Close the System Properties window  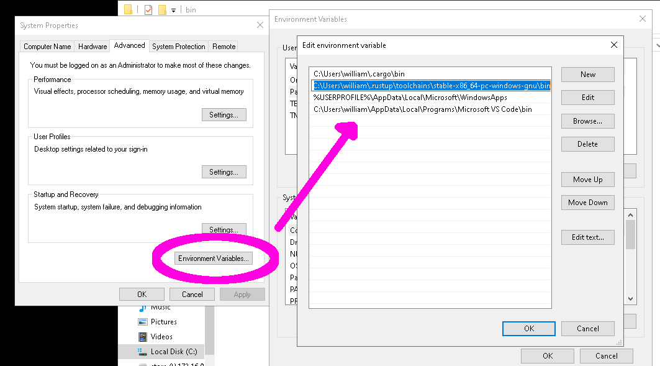[260, 25]
